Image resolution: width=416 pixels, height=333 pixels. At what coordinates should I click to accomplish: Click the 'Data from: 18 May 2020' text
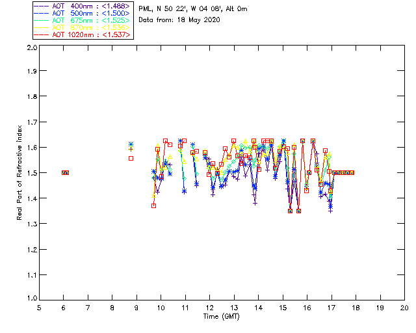pos(179,20)
